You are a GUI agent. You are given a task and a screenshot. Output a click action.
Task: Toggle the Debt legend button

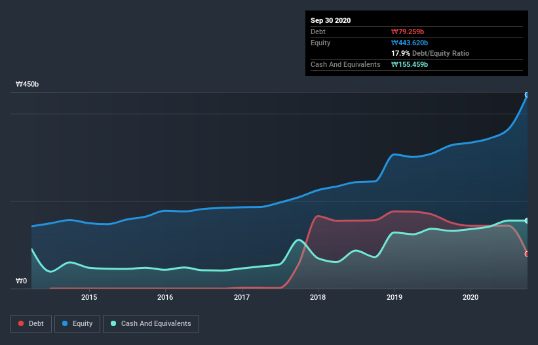[31, 324]
